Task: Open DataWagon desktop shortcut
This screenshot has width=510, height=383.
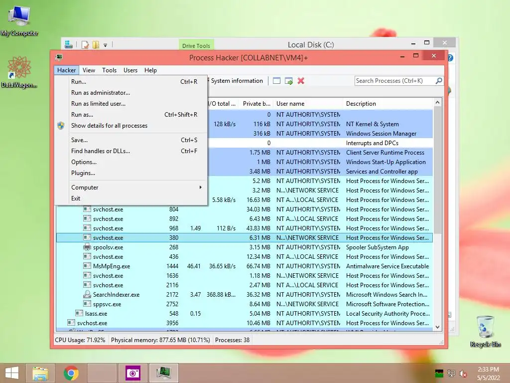Action: (x=19, y=72)
